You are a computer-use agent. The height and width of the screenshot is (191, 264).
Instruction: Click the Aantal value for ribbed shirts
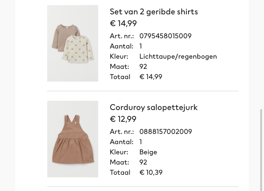tap(141, 46)
